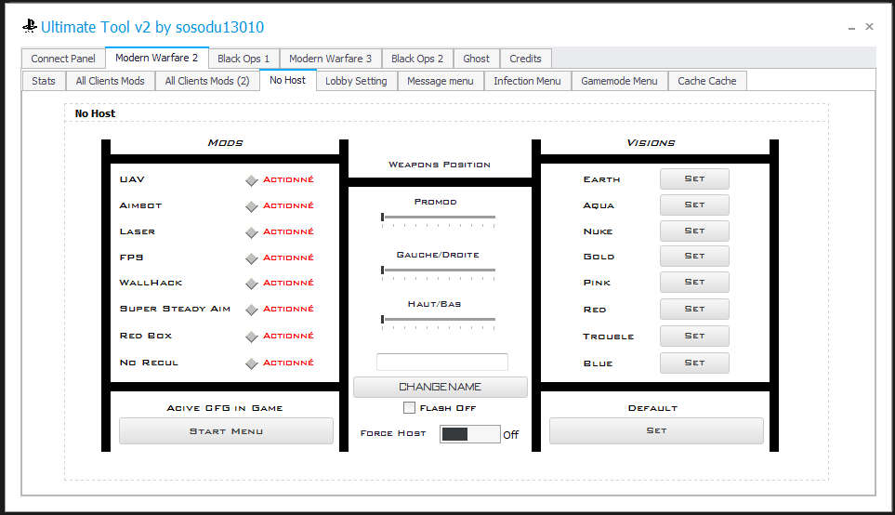The height and width of the screenshot is (515, 895).
Task: Click the red Actionné label for Aimbot
Action: [288, 205]
